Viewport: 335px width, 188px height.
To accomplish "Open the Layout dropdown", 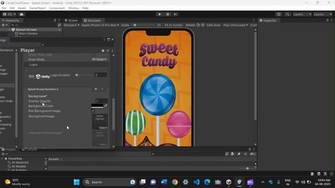I will [x=322, y=14].
